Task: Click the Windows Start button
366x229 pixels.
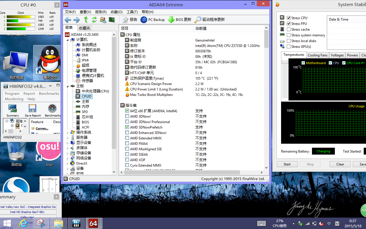Action: (7, 223)
